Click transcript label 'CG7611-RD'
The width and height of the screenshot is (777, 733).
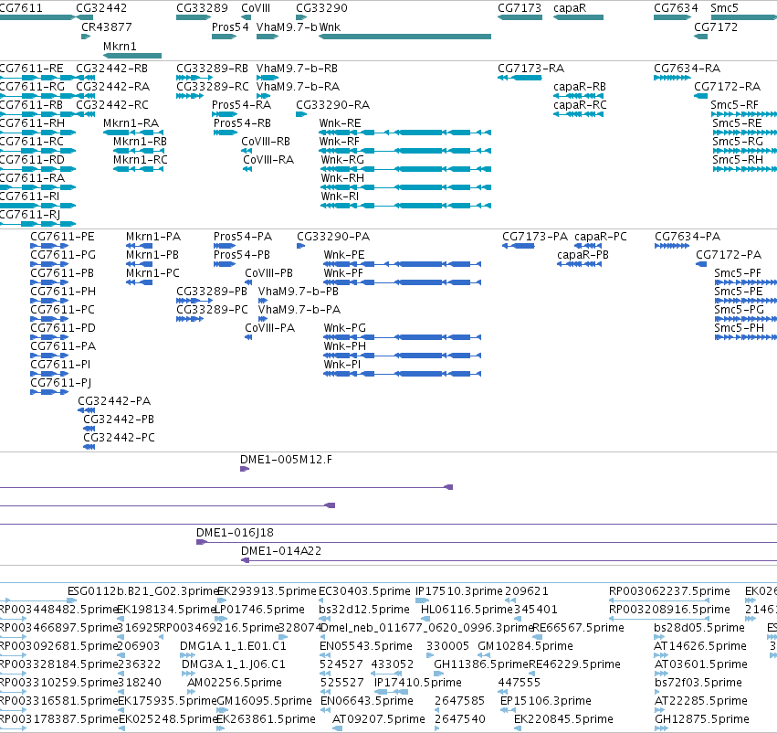[32, 160]
